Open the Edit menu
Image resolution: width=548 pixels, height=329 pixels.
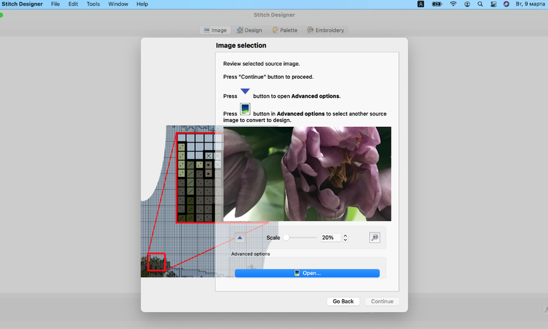pyautogui.click(x=73, y=4)
